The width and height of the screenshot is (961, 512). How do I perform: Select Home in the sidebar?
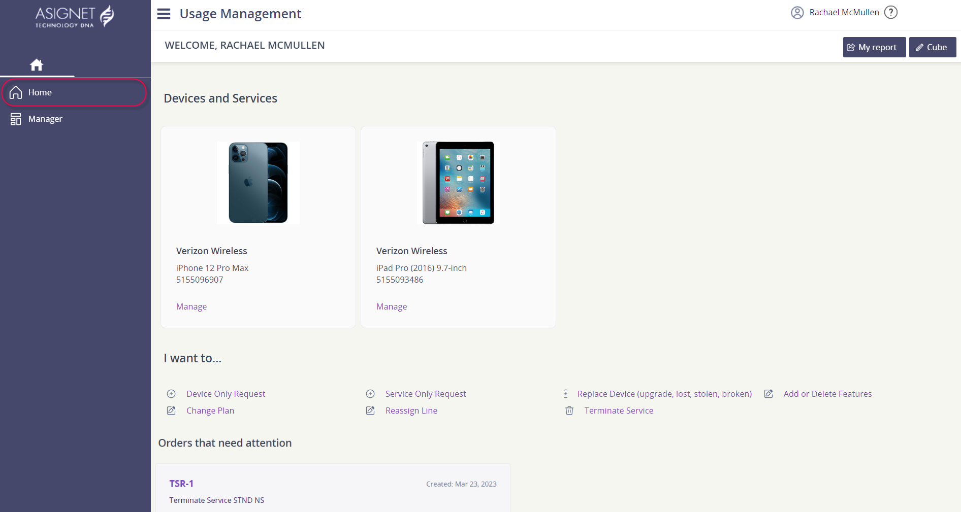coord(74,92)
